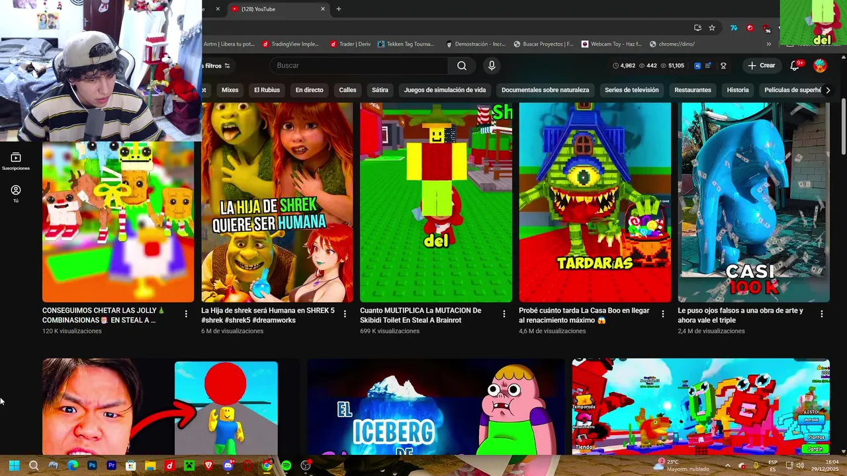Select the Calles category chip
Viewport: 847px width, 476px height.
coord(347,90)
